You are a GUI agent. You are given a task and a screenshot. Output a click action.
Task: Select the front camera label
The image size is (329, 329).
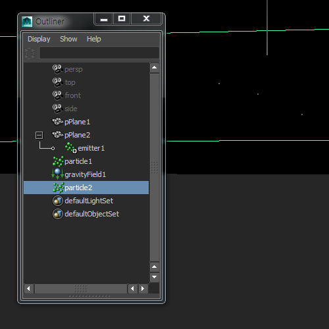click(73, 95)
